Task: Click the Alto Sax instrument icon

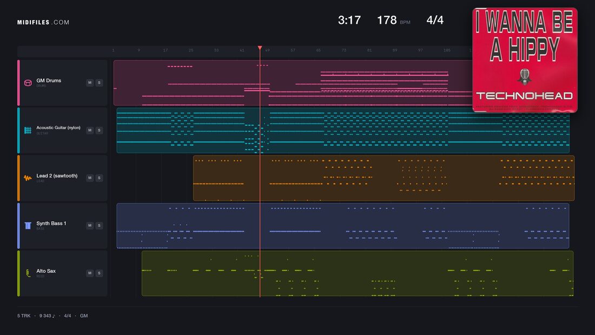Action: (28, 273)
